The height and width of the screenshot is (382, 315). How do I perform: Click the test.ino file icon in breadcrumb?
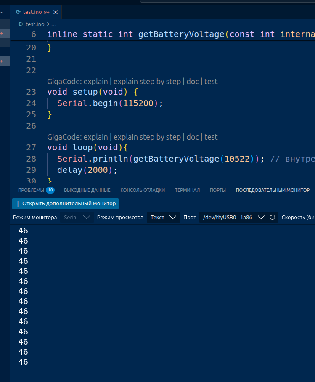[x=21, y=24]
